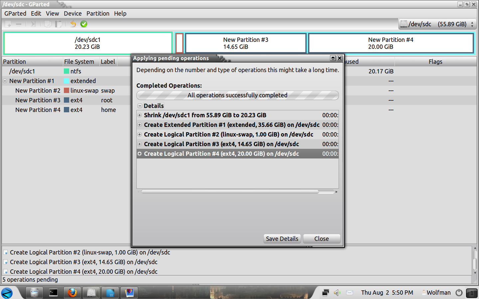Switch to the GParted taskbar icon
Screen dimensions: 479x299
[x=91, y=293]
